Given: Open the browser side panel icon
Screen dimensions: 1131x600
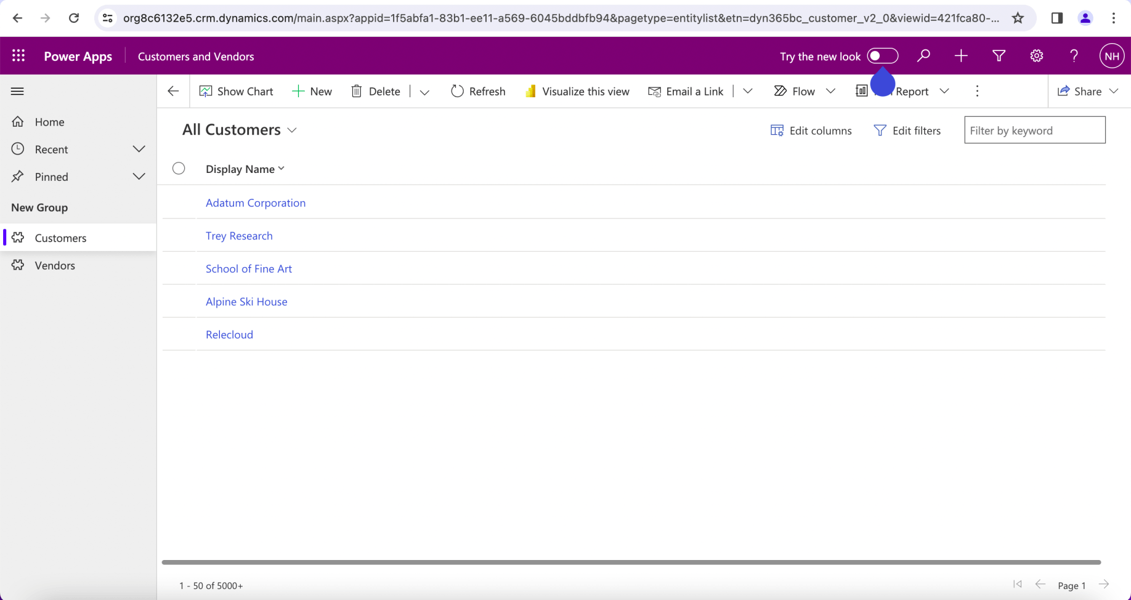Looking at the screenshot, I should 1057,18.
